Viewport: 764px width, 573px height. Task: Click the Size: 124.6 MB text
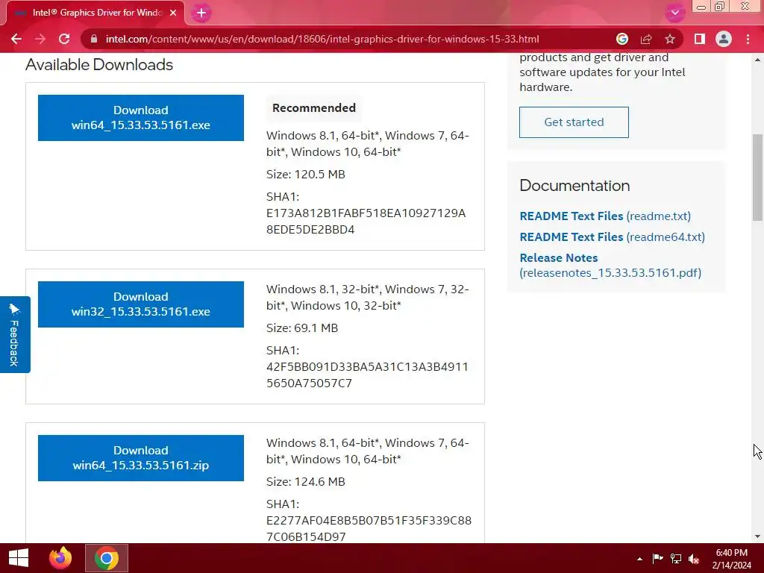point(305,481)
